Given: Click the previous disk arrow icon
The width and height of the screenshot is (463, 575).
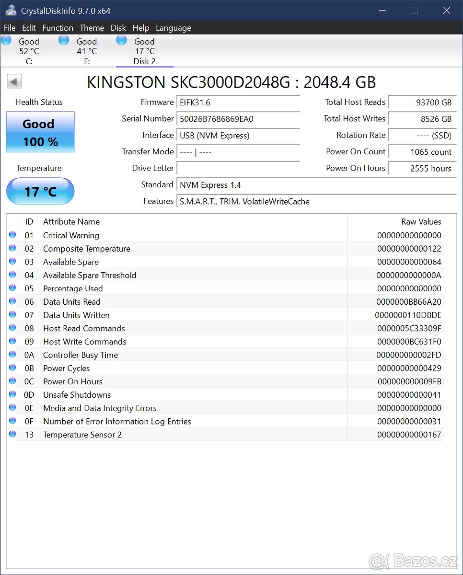Looking at the screenshot, I should pyautogui.click(x=14, y=81).
